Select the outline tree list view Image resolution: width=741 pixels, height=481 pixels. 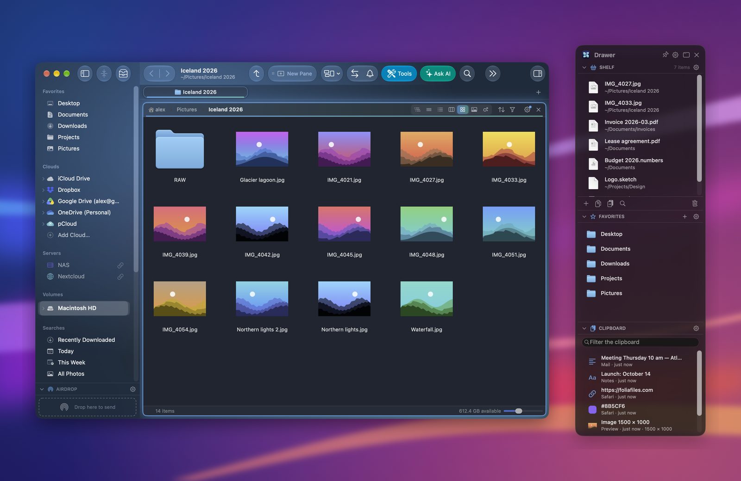click(x=417, y=110)
